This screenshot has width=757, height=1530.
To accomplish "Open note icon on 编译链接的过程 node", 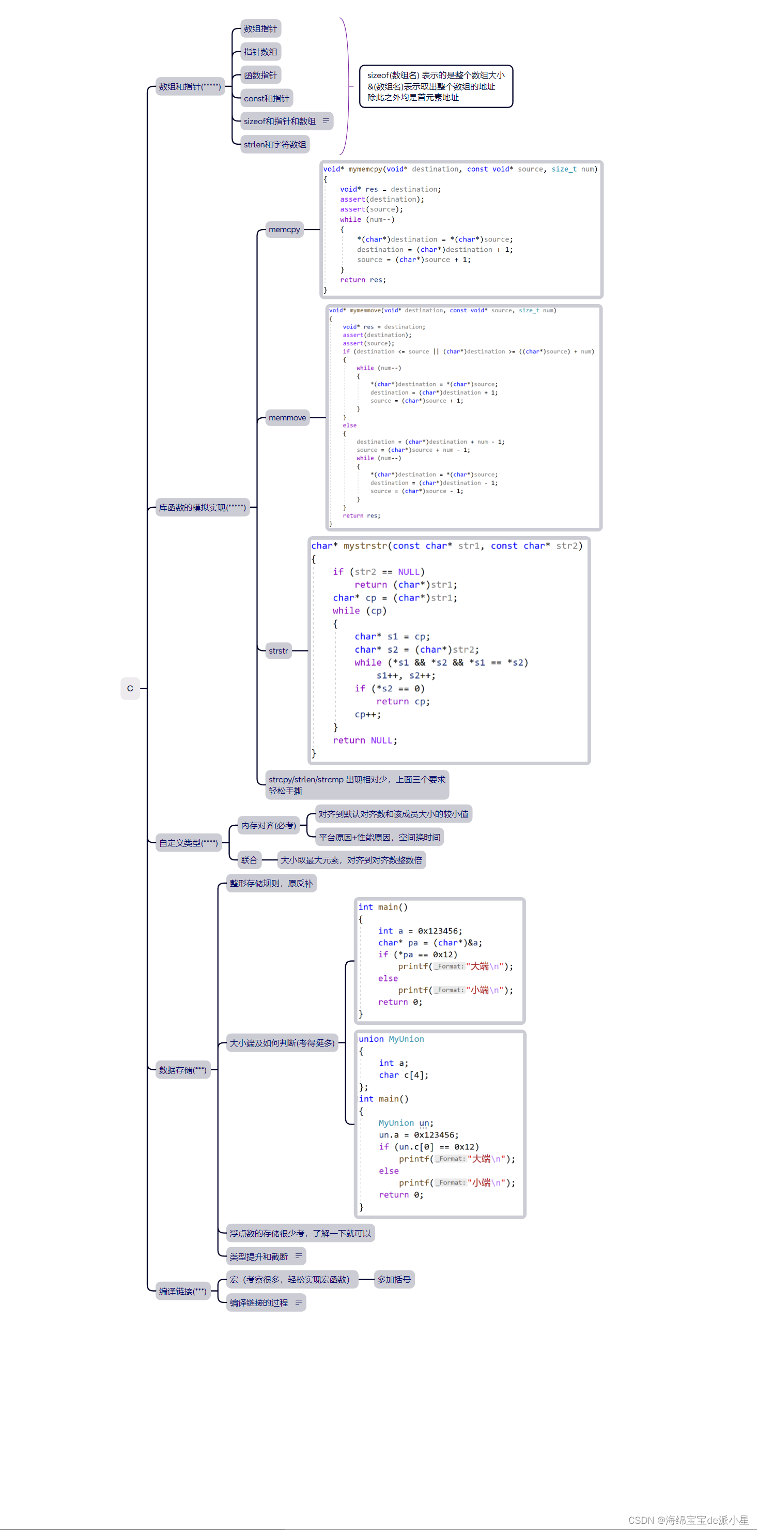I will (299, 1302).
